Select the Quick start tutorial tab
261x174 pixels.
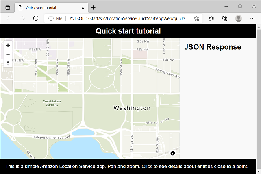45,7
